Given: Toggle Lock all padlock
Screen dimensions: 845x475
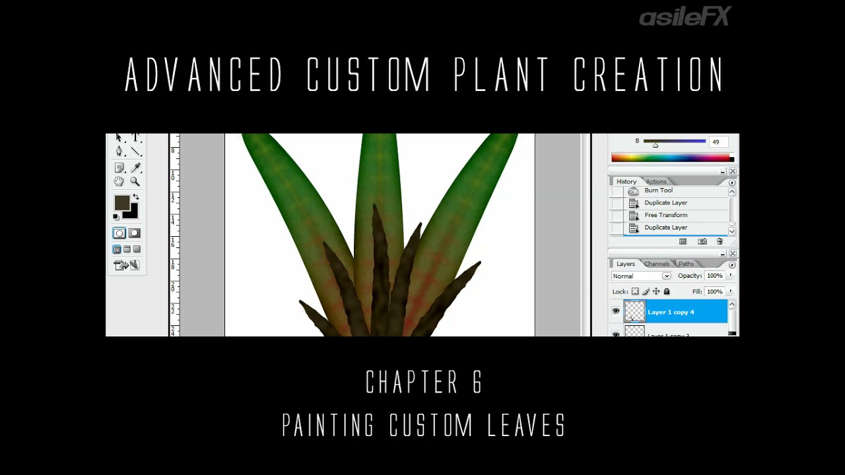Looking at the screenshot, I should point(667,292).
